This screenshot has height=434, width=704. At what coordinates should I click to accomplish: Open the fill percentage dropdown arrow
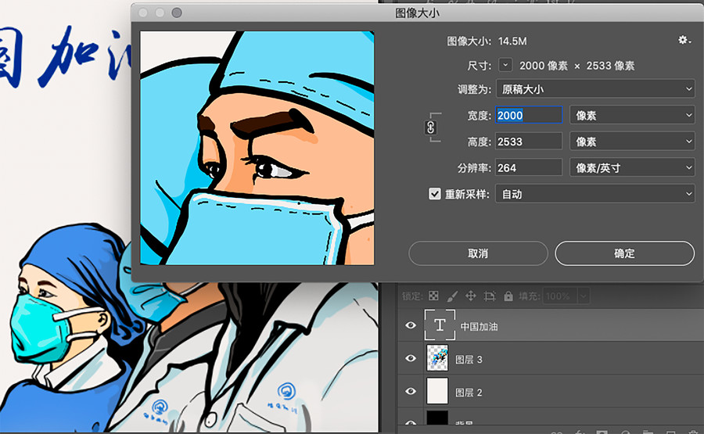(x=583, y=296)
